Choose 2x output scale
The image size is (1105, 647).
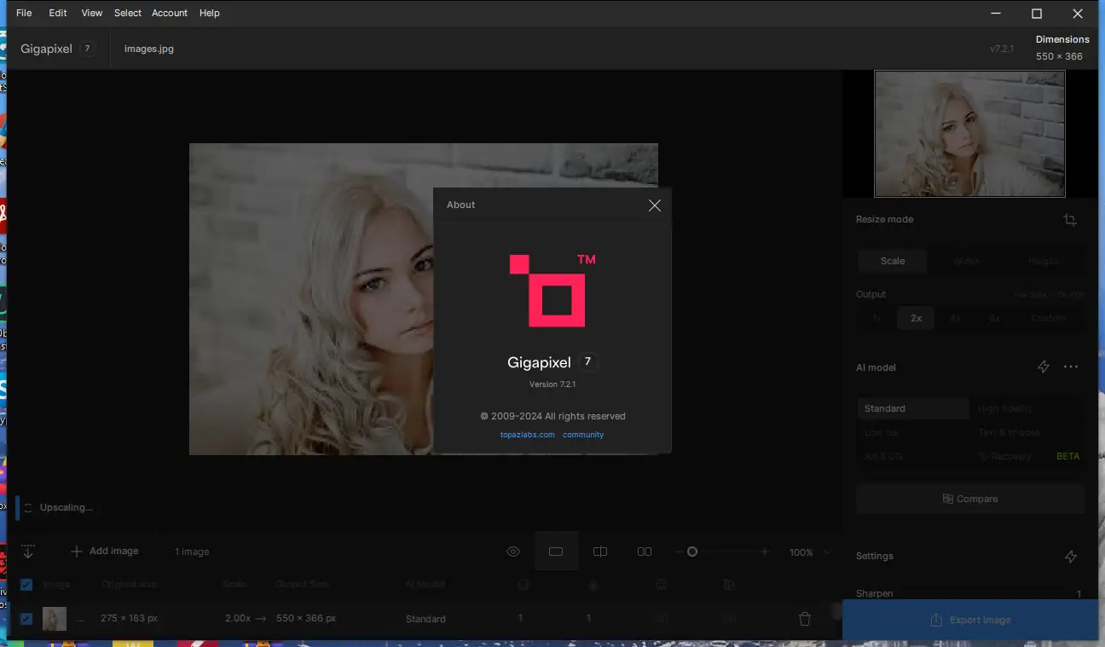coord(916,318)
